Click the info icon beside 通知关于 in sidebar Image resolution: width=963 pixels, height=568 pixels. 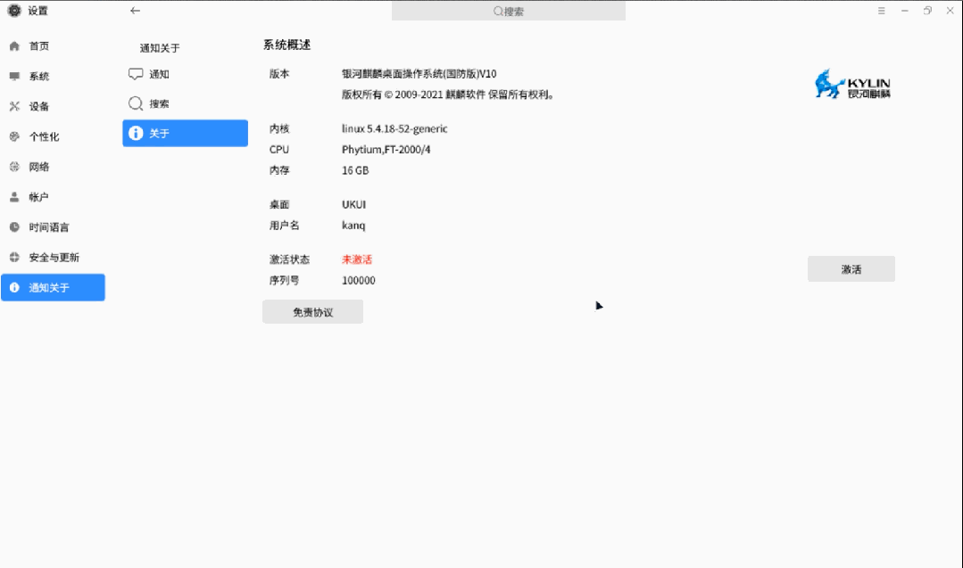coord(15,287)
